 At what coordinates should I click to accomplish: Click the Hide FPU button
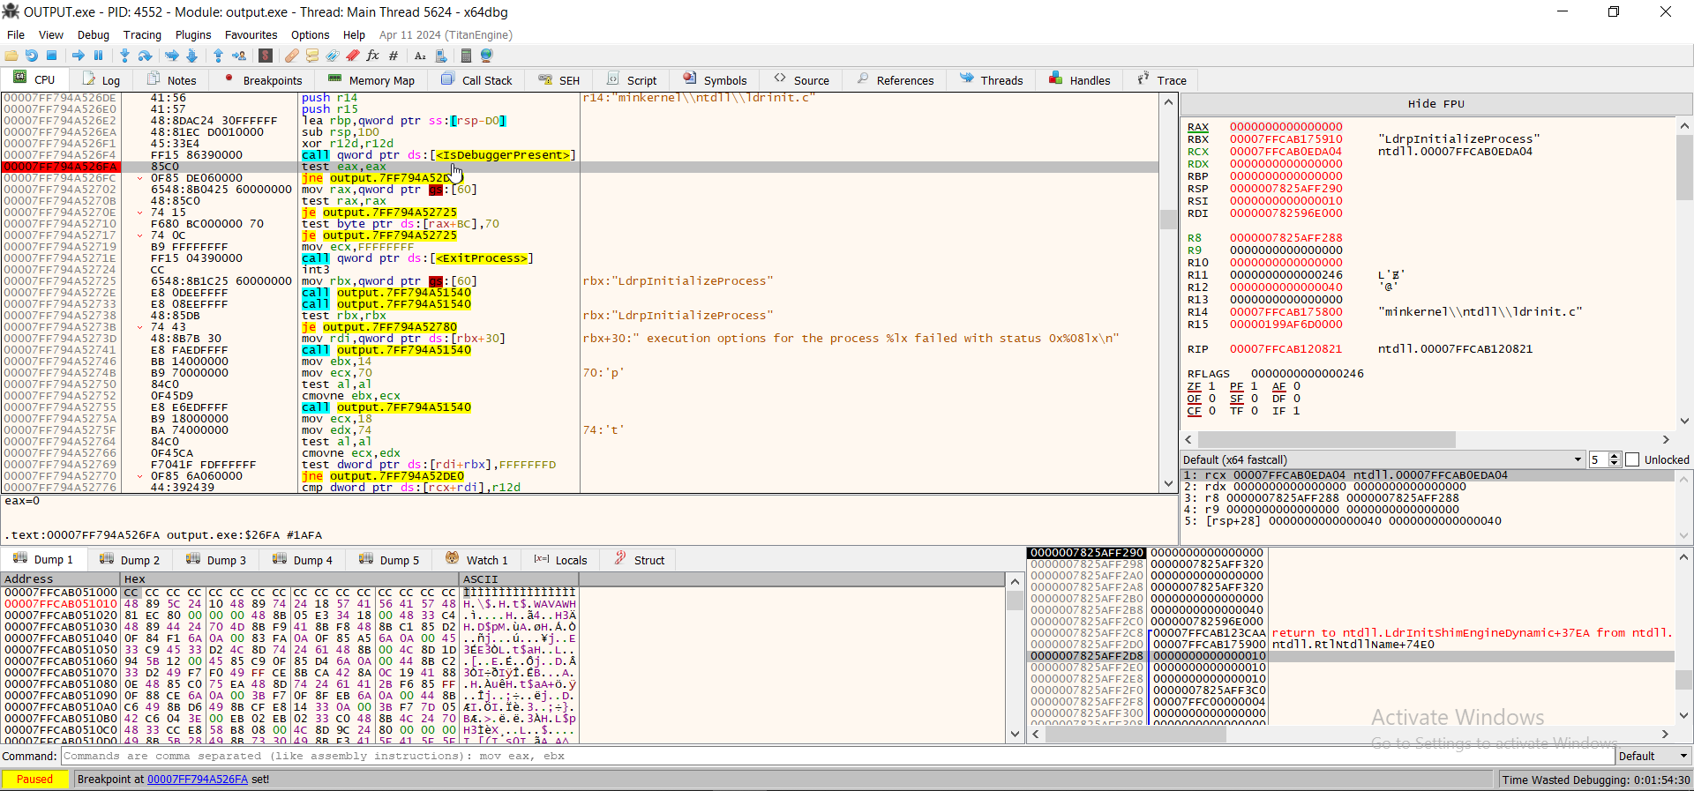click(1435, 104)
